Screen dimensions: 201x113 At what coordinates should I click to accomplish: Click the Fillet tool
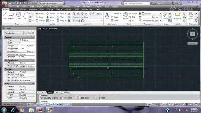[x=60, y=17]
